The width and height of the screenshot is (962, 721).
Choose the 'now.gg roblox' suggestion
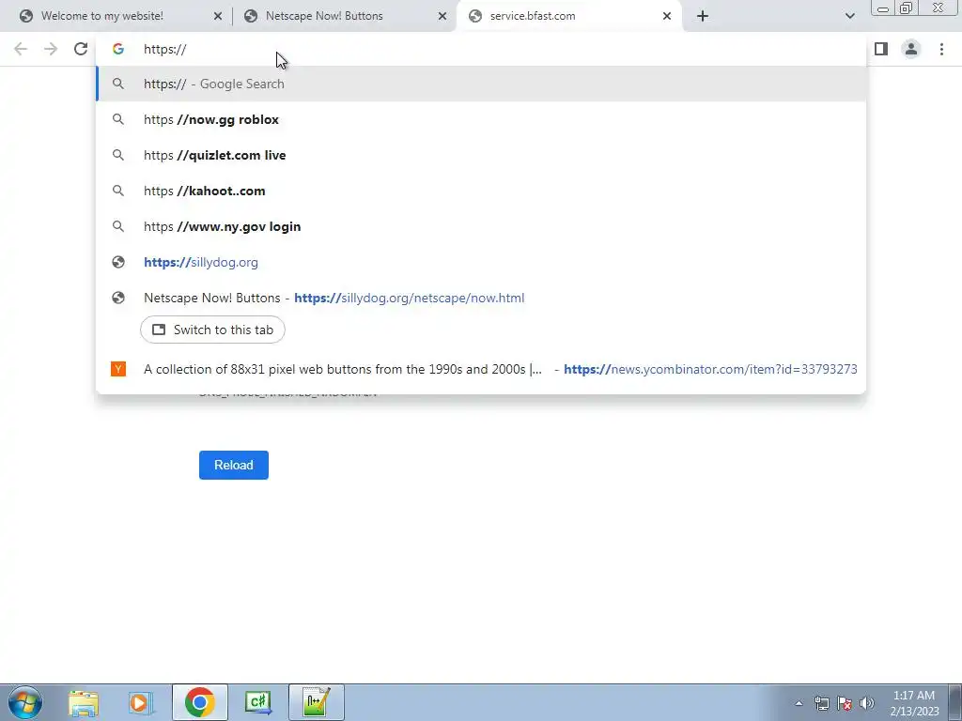click(x=481, y=119)
